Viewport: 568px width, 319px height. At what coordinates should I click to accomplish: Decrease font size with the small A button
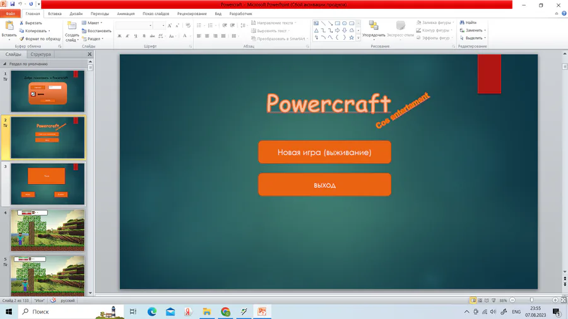click(177, 25)
